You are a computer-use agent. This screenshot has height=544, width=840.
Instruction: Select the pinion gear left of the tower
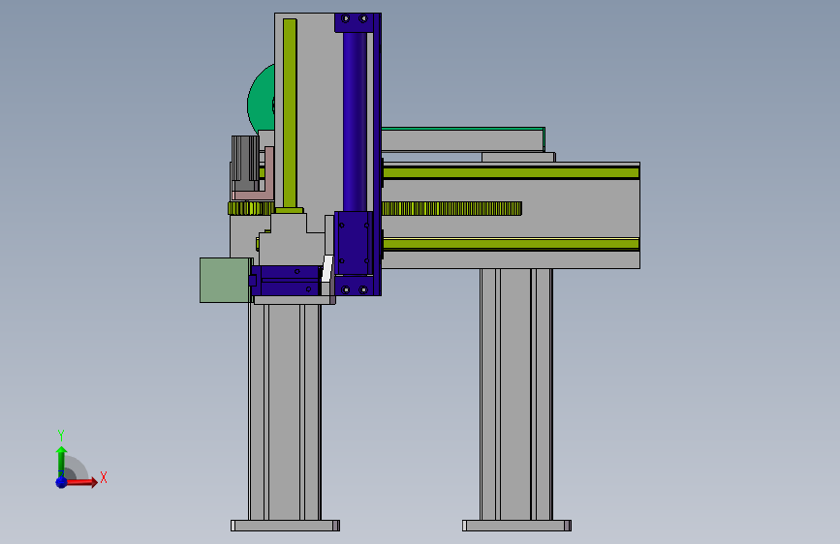point(251,208)
